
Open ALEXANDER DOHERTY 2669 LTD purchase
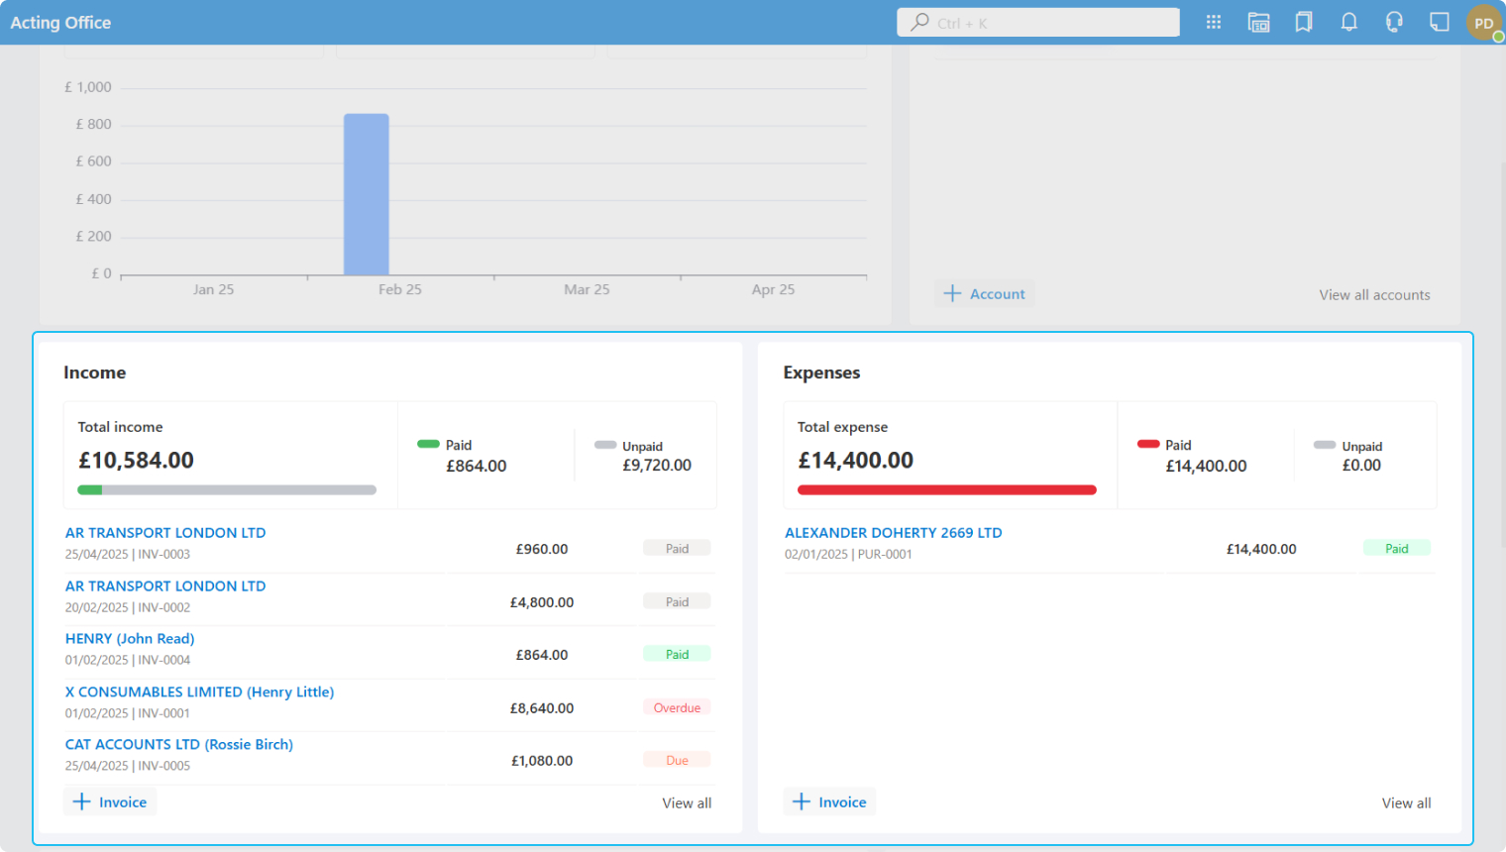click(893, 533)
